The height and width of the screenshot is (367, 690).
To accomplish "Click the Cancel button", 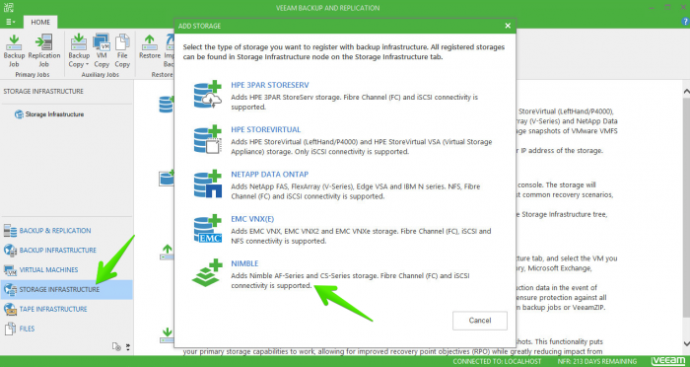I will tap(480, 321).
